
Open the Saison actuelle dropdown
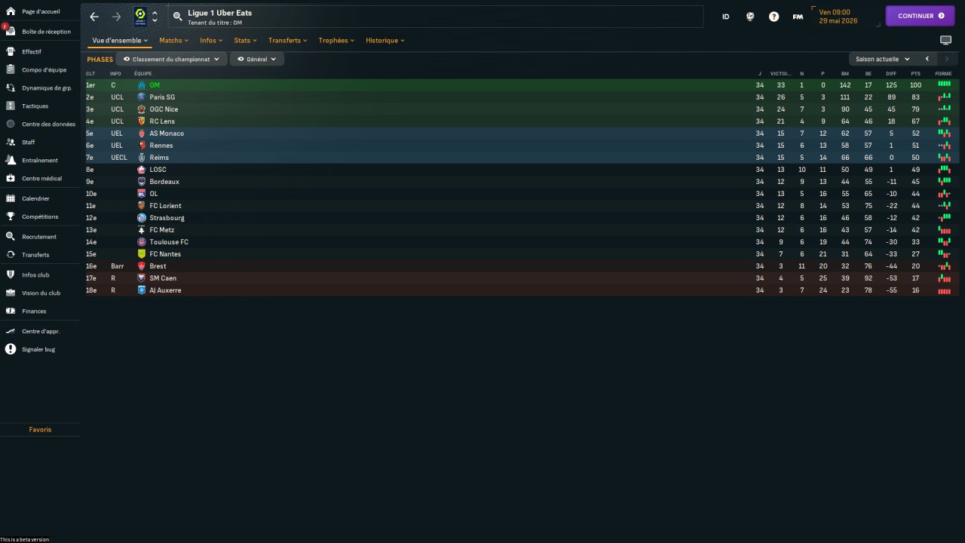pos(882,59)
